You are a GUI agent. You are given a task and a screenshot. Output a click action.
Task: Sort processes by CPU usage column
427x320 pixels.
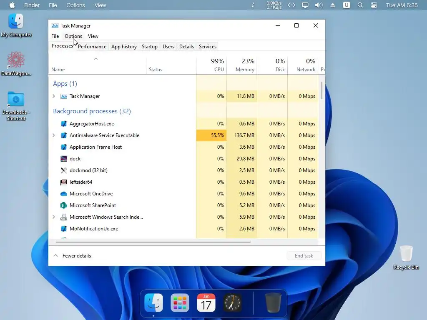click(211, 65)
